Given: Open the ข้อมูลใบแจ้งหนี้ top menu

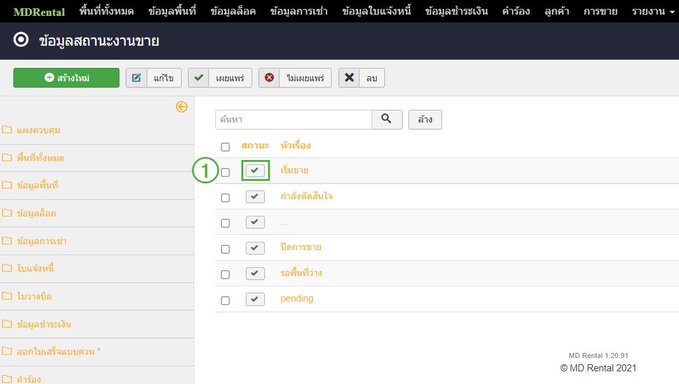Looking at the screenshot, I should (376, 11).
